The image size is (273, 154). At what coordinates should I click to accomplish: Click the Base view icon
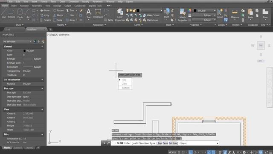(x=265, y=13)
